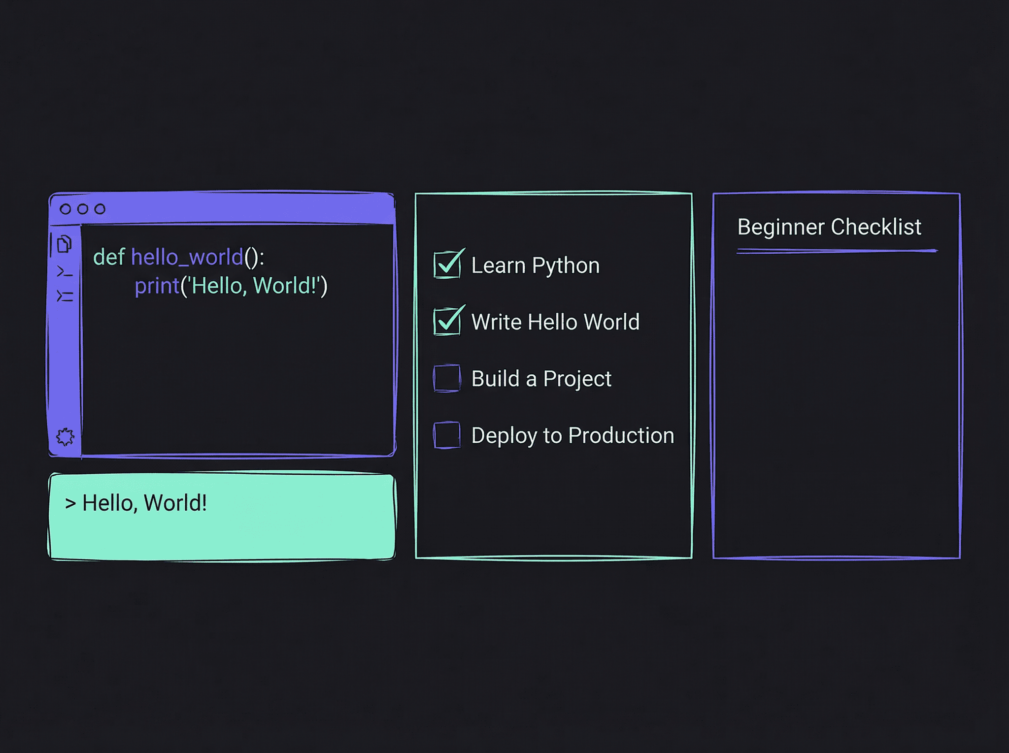Check the Build a Project checkbox
The height and width of the screenshot is (753, 1009).
tap(447, 379)
